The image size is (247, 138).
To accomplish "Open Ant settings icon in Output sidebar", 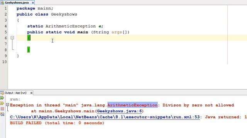I will [x=2, y=114].
